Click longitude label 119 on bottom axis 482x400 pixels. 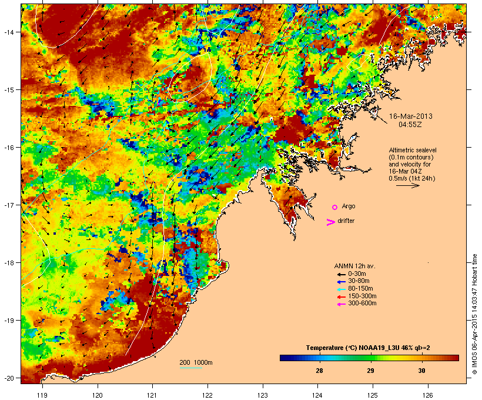point(42,395)
